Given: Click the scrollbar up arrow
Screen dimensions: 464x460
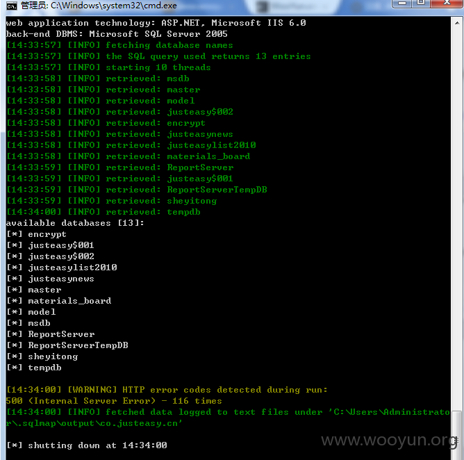Looking at the screenshot, I should [457, 23].
